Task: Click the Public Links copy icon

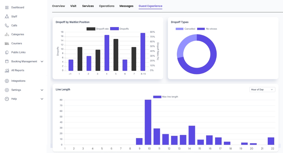Action: (x=7, y=53)
